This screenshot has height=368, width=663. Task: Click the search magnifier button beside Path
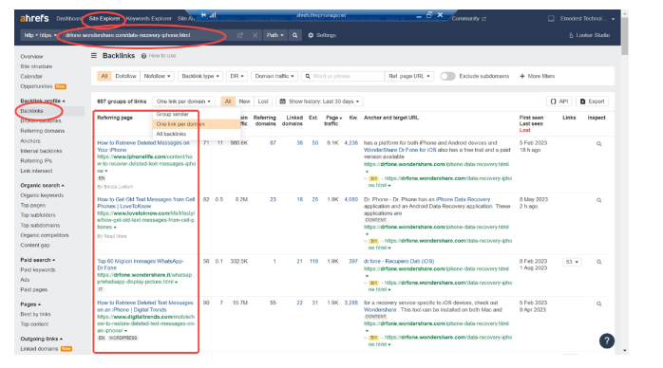[x=294, y=35]
